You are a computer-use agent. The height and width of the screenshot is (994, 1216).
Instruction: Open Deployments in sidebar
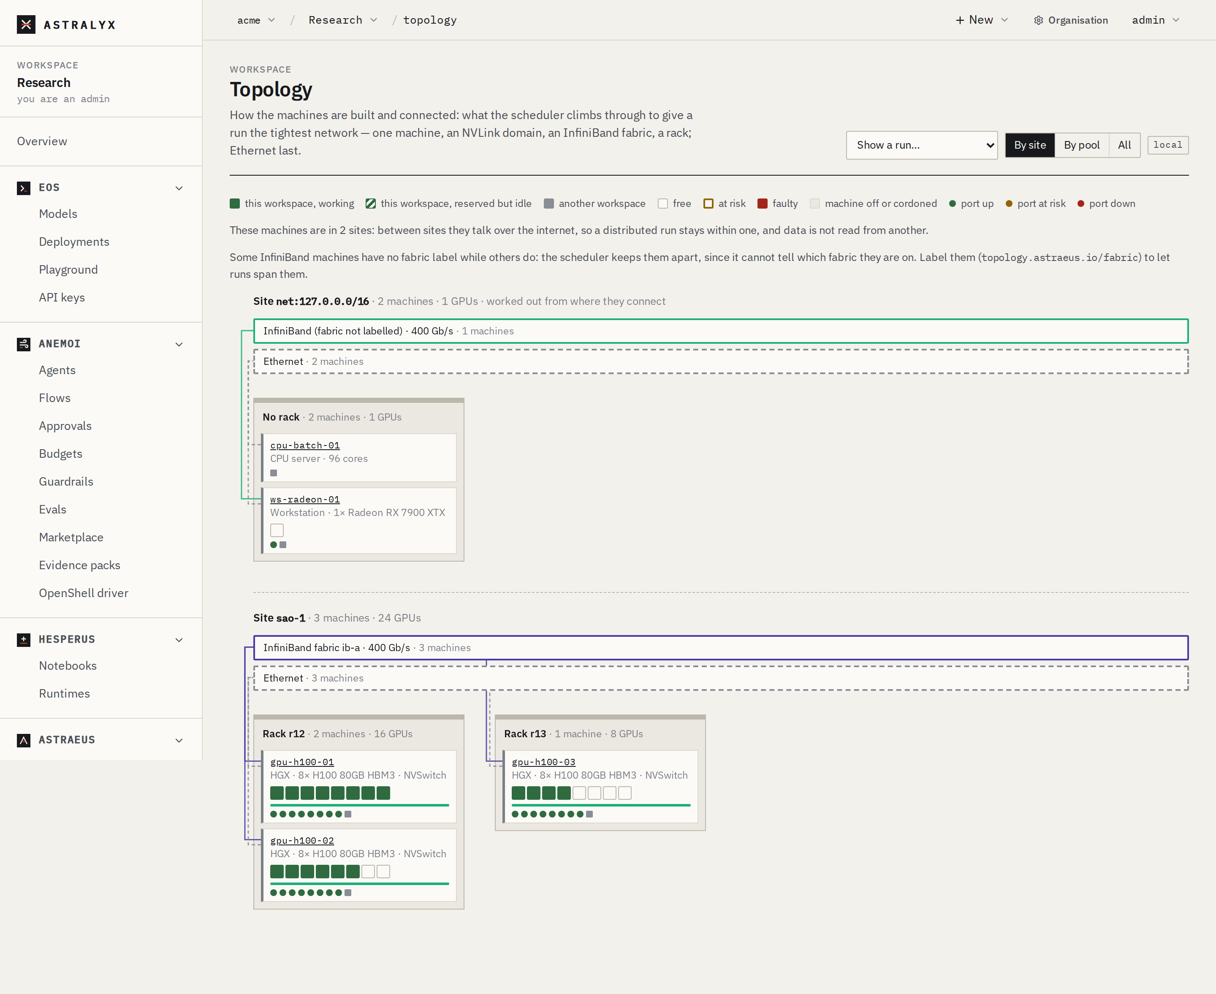[74, 242]
